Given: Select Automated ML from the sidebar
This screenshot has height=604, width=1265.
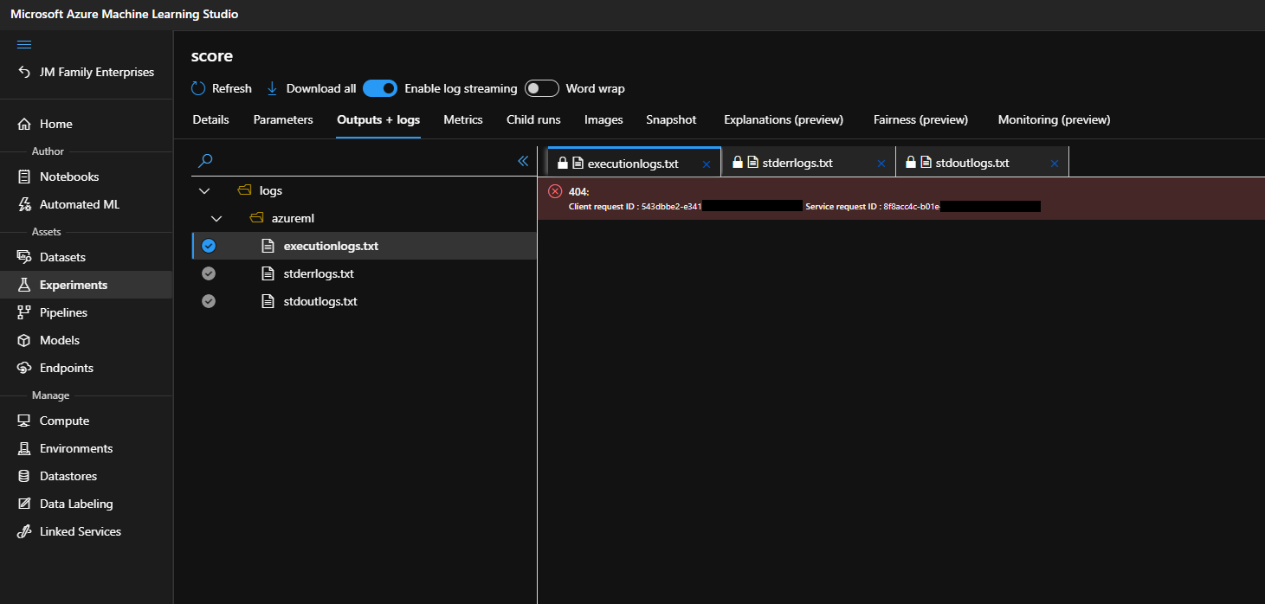Looking at the screenshot, I should pos(78,203).
